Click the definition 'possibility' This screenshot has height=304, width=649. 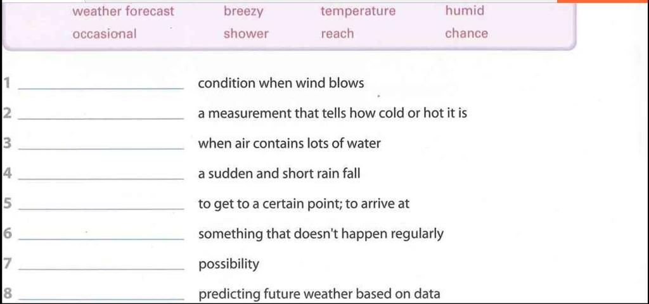tap(228, 264)
